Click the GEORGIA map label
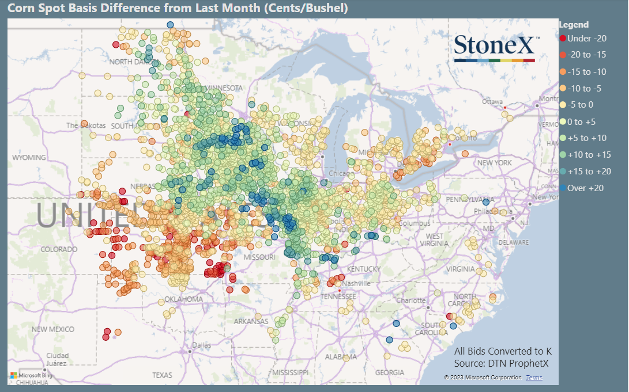This screenshot has width=629, height=392. click(390, 372)
